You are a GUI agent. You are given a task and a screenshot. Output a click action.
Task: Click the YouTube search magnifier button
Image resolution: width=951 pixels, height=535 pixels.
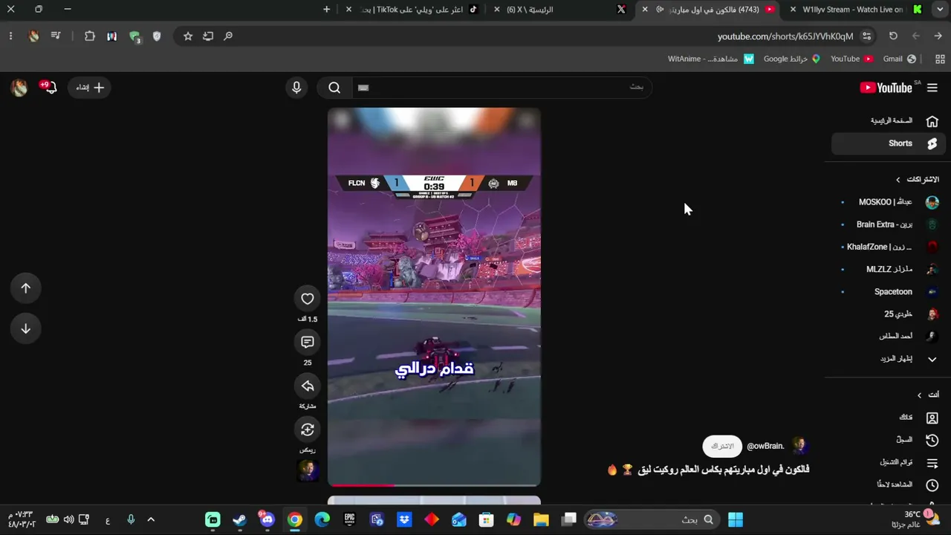(x=334, y=88)
